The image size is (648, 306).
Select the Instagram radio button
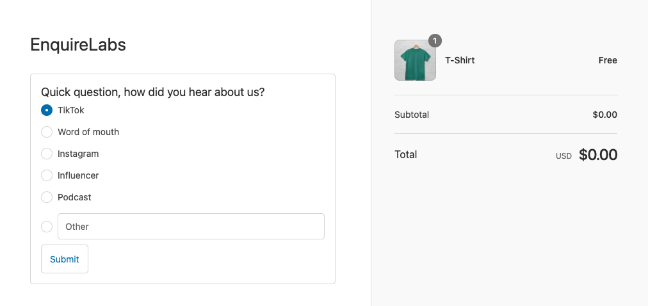pyautogui.click(x=47, y=154)
